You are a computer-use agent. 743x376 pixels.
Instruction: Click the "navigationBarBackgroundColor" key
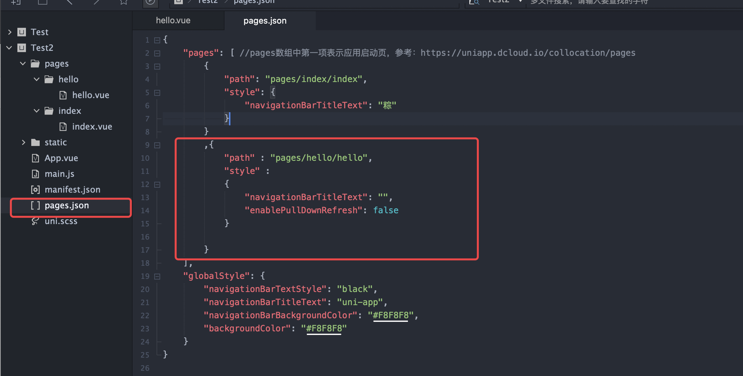[280, 315]
